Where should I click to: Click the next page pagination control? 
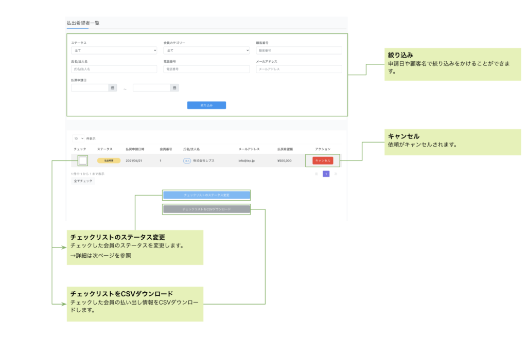tap(336, 174)
